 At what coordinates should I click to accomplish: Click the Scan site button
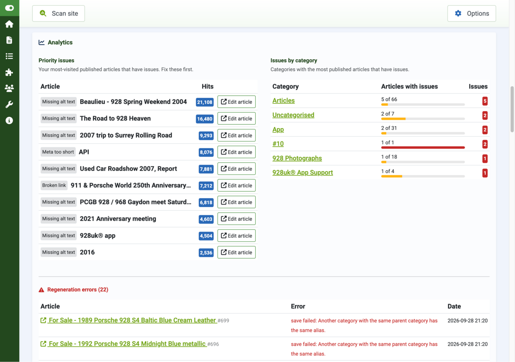pos(58,13)
